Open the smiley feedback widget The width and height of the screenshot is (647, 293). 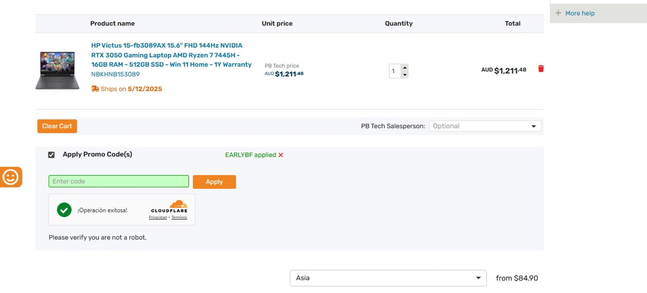[x=11, y=177]
